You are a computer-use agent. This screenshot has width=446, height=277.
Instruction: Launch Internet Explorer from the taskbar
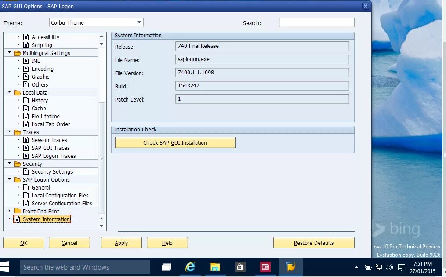pyautogui.click(x=190, y=267)
